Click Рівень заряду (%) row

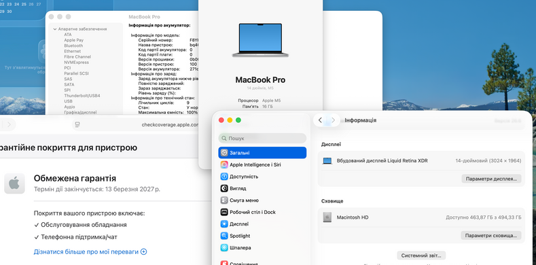coord(157,93)
